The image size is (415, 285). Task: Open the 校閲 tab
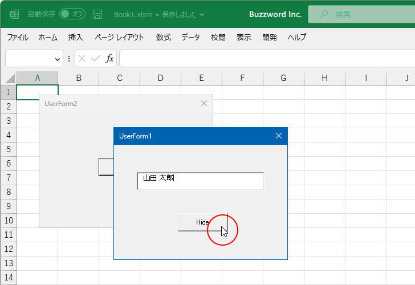coord(218,37)
